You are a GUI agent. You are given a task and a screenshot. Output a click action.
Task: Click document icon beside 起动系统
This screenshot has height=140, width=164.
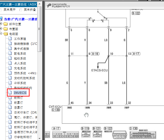pyautogui.click(x=10, y=58)
